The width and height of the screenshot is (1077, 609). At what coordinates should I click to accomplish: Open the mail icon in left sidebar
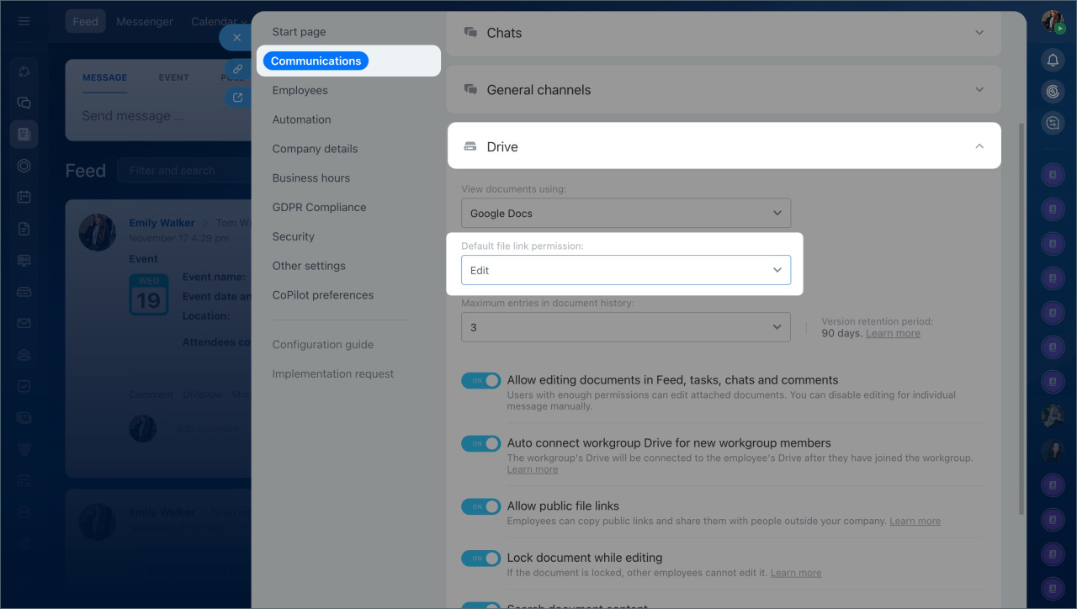click(x=24, y=323)
